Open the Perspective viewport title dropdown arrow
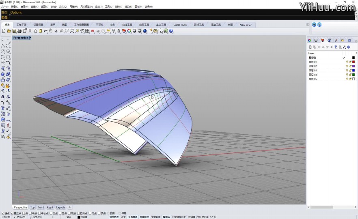 tap(30, 38)
